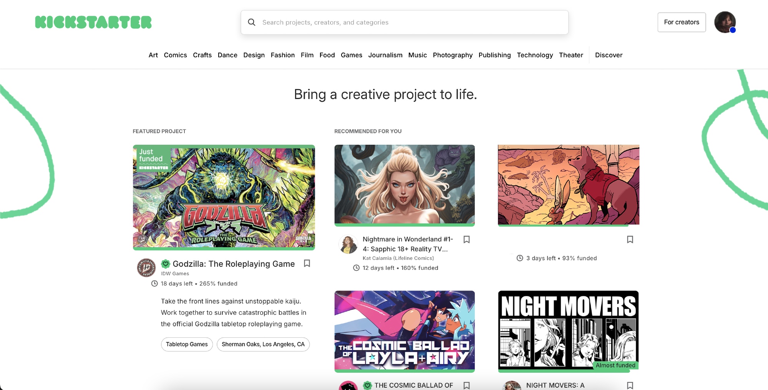Click the search magnifier icon
The height and width of the screenshot is (390, 768).
click(252, 22)
